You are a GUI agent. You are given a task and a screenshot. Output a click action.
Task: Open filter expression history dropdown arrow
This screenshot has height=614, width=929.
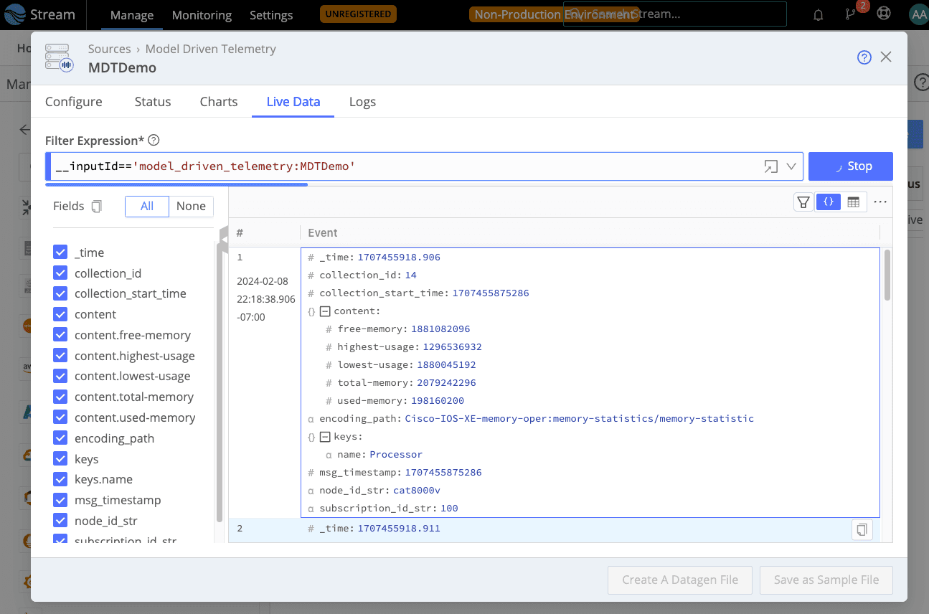(x=791, y=166)
